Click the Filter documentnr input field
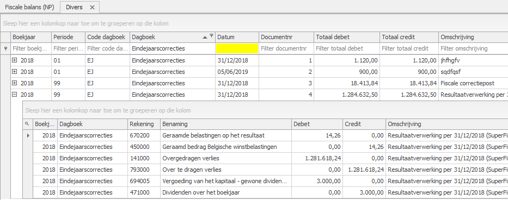Image resolution: width=508 pixels, height=200 pixels. [286, 48]
